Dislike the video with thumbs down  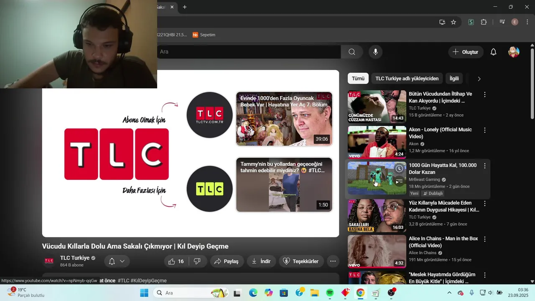pyautogui.click(x=197, y=261)
